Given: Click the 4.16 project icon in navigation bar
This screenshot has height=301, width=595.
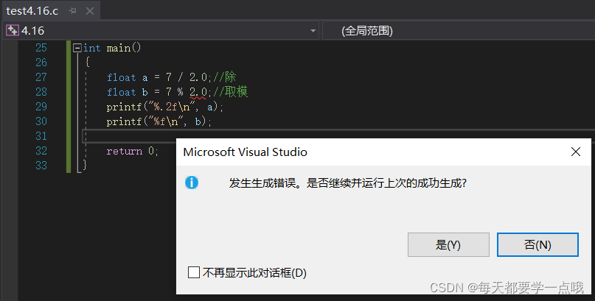Looking at the screenshot, I should click(x=12, y=30).
